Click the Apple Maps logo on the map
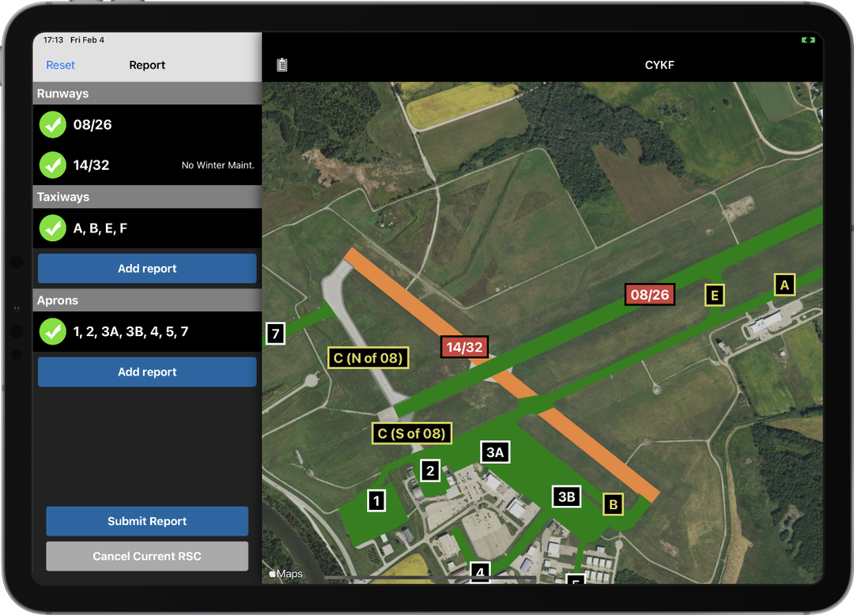The height and width of the screenshot is (615, 854). point(285,573)
